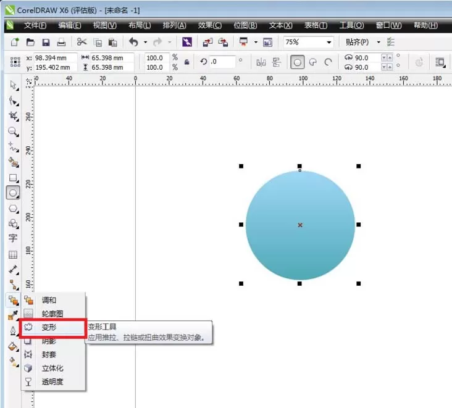452x408 pixels.
Task: Switch ellipse to Arc shape mode
Action: [x=328, y=62]
